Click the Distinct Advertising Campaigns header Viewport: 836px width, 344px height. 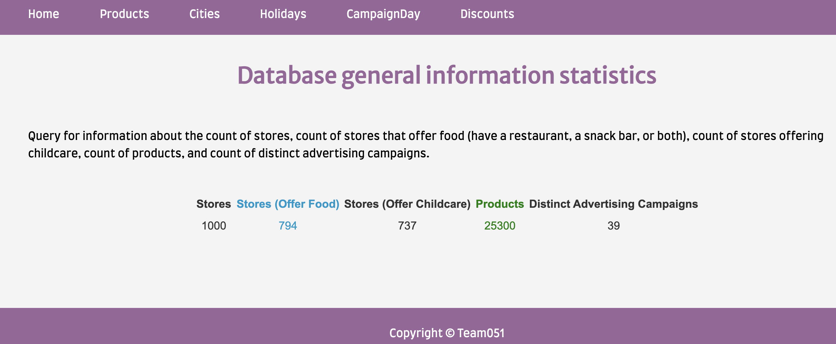click(x=613, y=204)
